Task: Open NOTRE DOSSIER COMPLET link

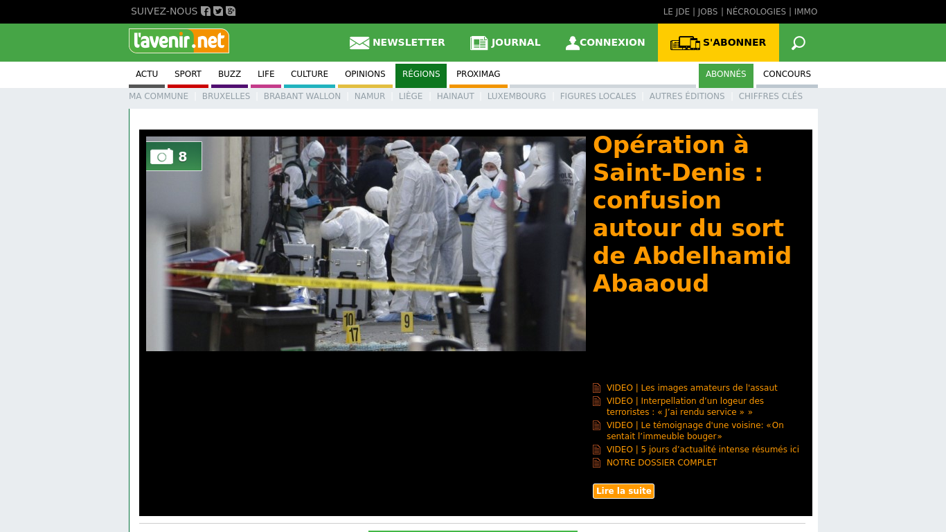Action: tap(661, 462)
